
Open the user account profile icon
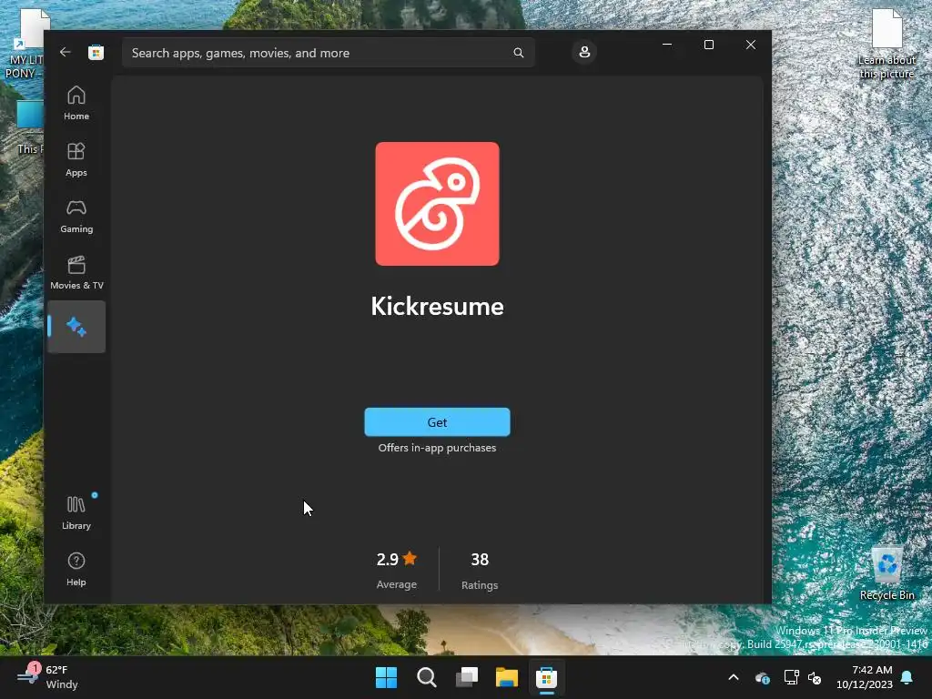click(x=584, y=52)
